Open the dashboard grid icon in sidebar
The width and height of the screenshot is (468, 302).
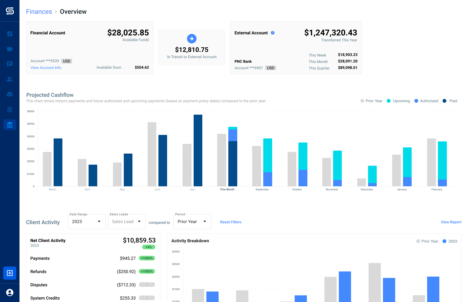tap(10, 34)
